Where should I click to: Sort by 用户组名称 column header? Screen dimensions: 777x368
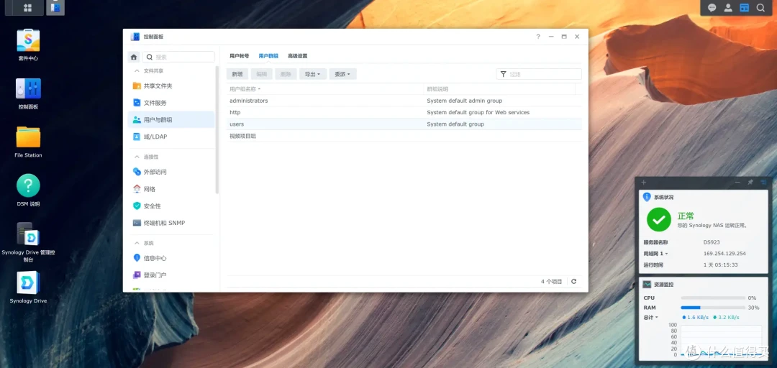pyautogui.click(x=324, y=89)
